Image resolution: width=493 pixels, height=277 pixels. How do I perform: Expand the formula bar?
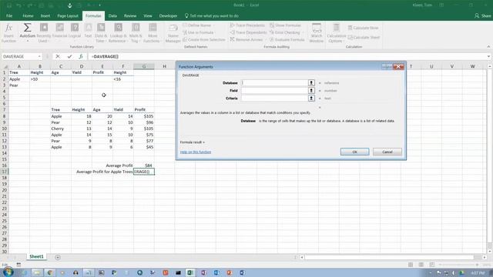[488, 56]
